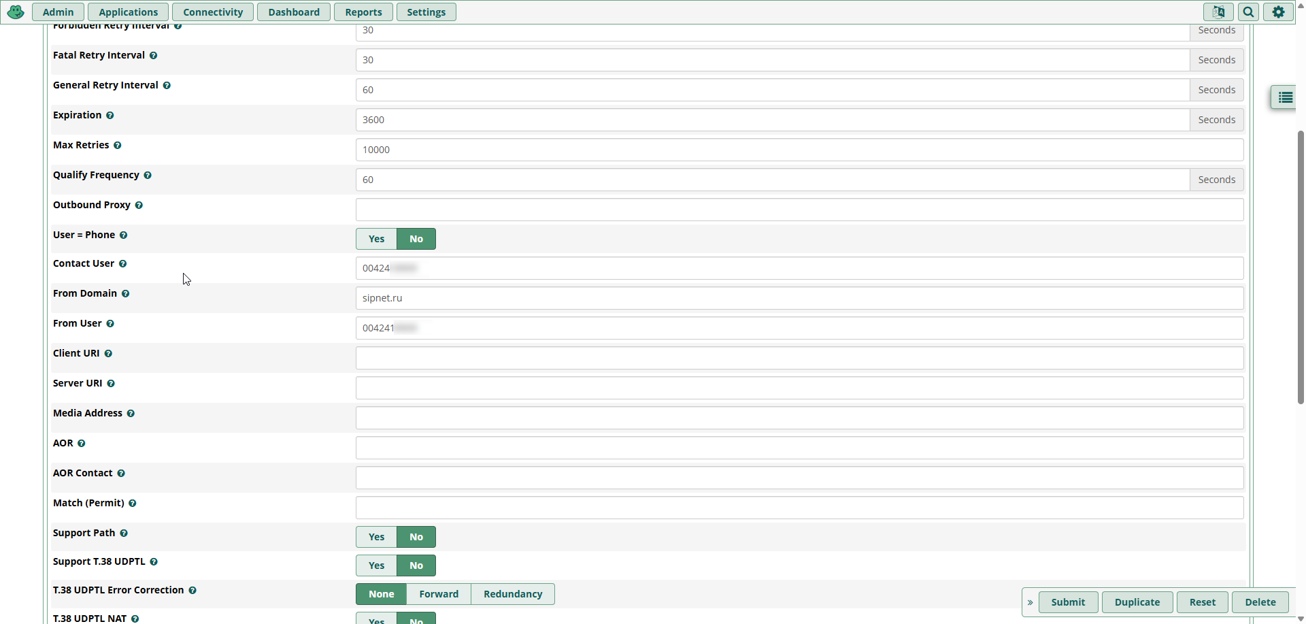Show help for Fatal Retry Interval
1306x624 pixels.
coord(154,56)
